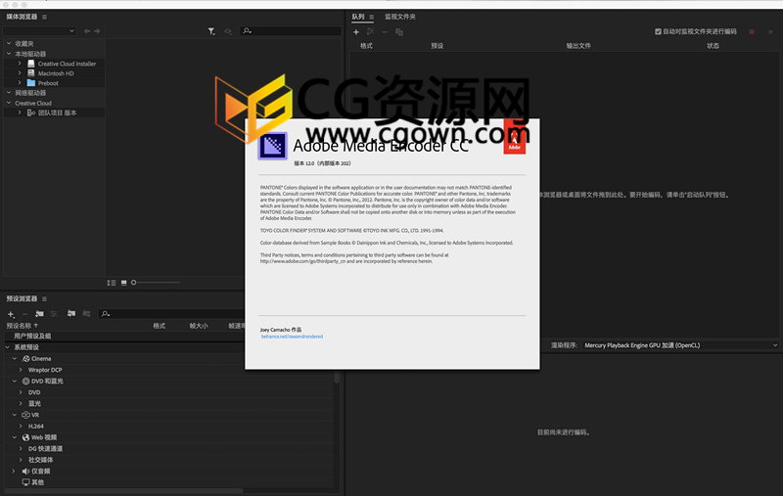Viewport: 783px width, 496px height.
Task: Remove queue item with minus icon
Action: (385, 32)
